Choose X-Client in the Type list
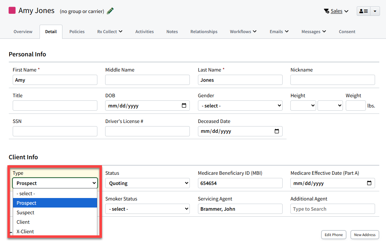386x241 pixels. pos(55,231)
